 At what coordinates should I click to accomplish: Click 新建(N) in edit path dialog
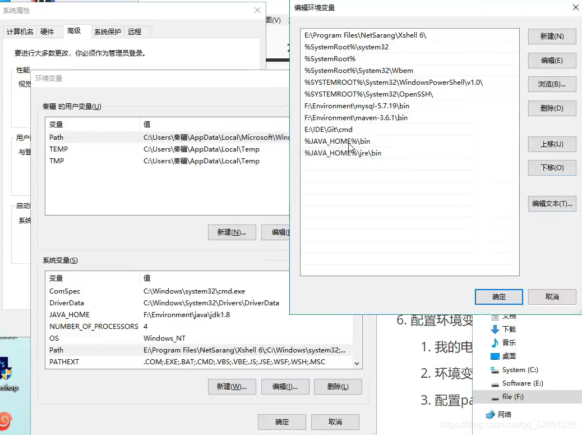(552, 36)
